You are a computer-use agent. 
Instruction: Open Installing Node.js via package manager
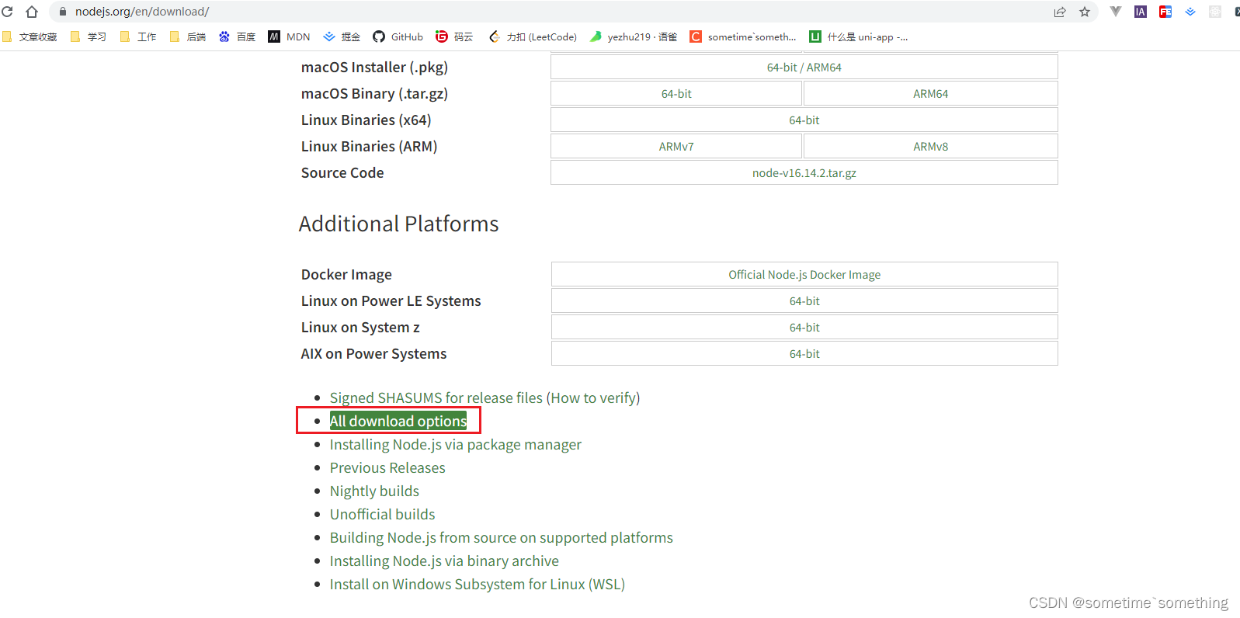click(x=456, y=445)
